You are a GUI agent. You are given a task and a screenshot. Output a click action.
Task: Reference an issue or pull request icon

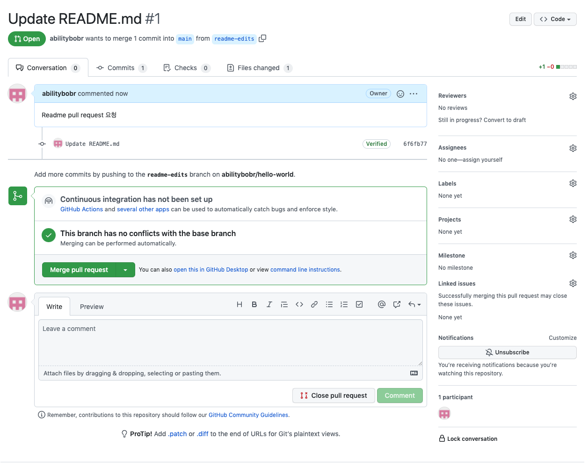pos(397,304)
